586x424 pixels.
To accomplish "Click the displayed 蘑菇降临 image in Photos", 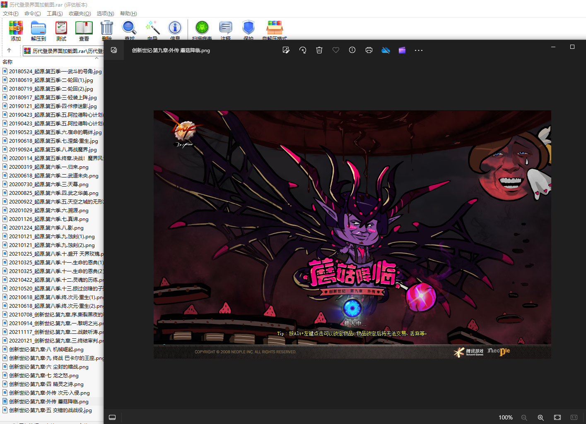I will click(352, 234).
